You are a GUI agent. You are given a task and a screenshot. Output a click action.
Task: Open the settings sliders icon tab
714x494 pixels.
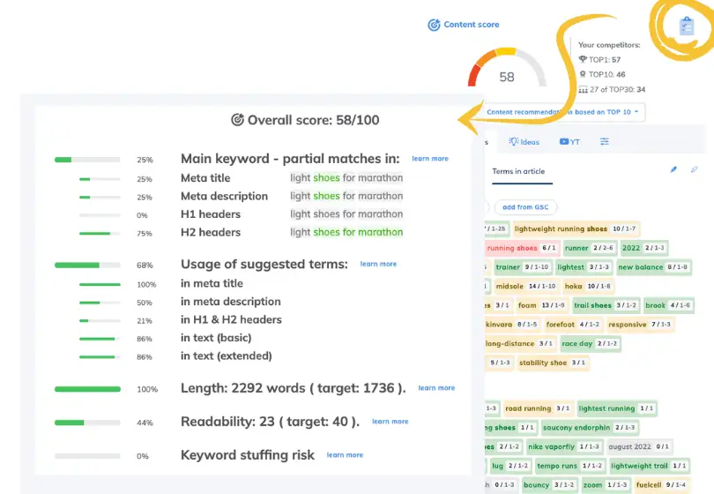coord(605,141)
